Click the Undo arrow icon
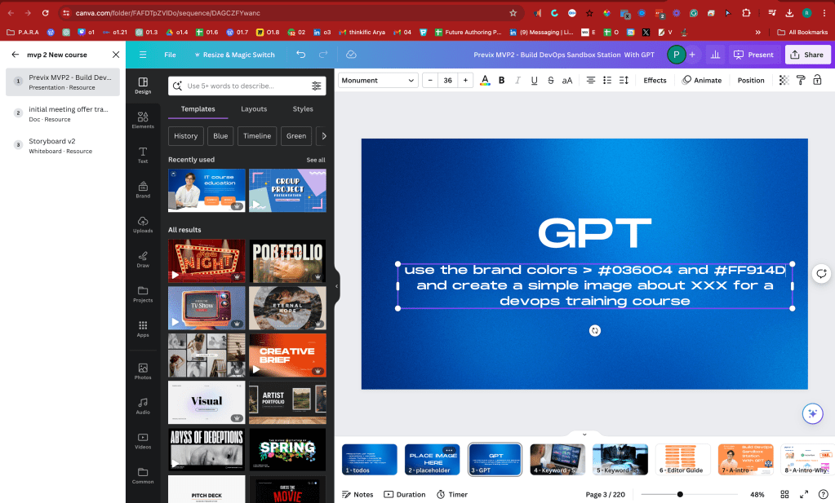This screenshot has height=503, width=835. pos(301,55)
